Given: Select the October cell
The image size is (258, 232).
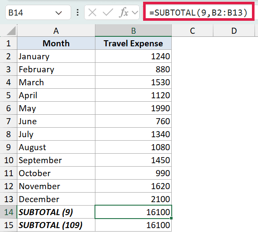Looking at the screenshot, I should pos(56,173).
